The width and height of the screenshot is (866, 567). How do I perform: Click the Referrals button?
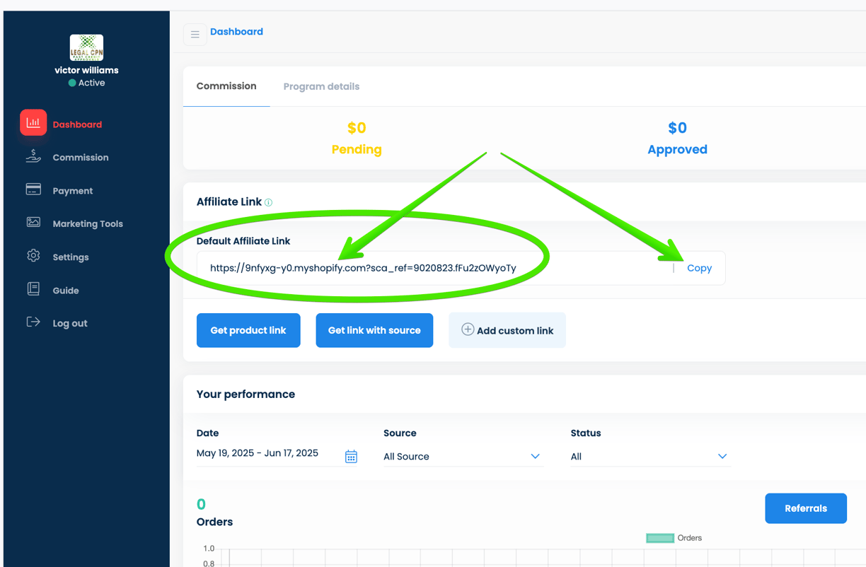pyautogui.click(x=806, y=508)
